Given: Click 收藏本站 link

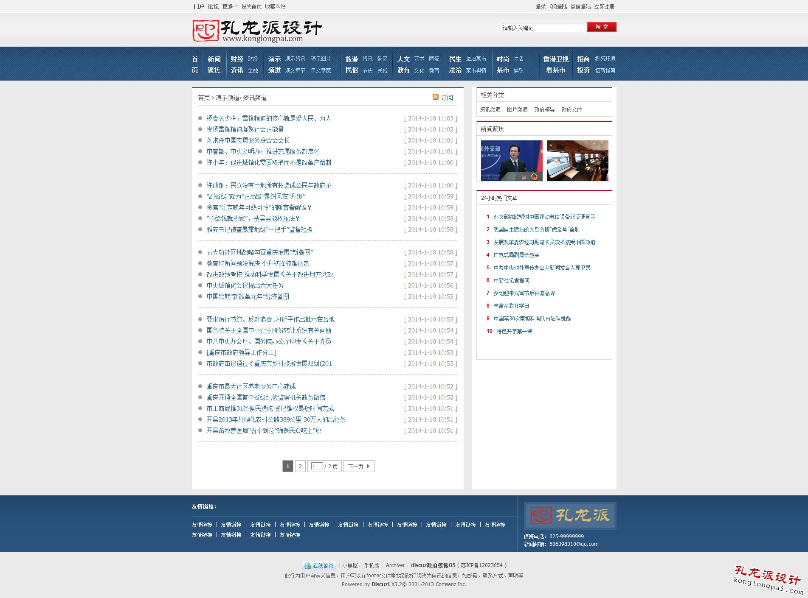Looking at the screenshot, I should pyautogui.click(x=275, y=6).
